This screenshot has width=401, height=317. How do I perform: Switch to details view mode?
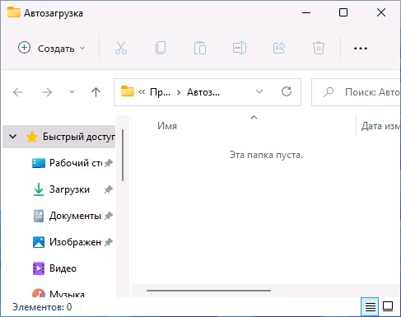tap(370, 306)
